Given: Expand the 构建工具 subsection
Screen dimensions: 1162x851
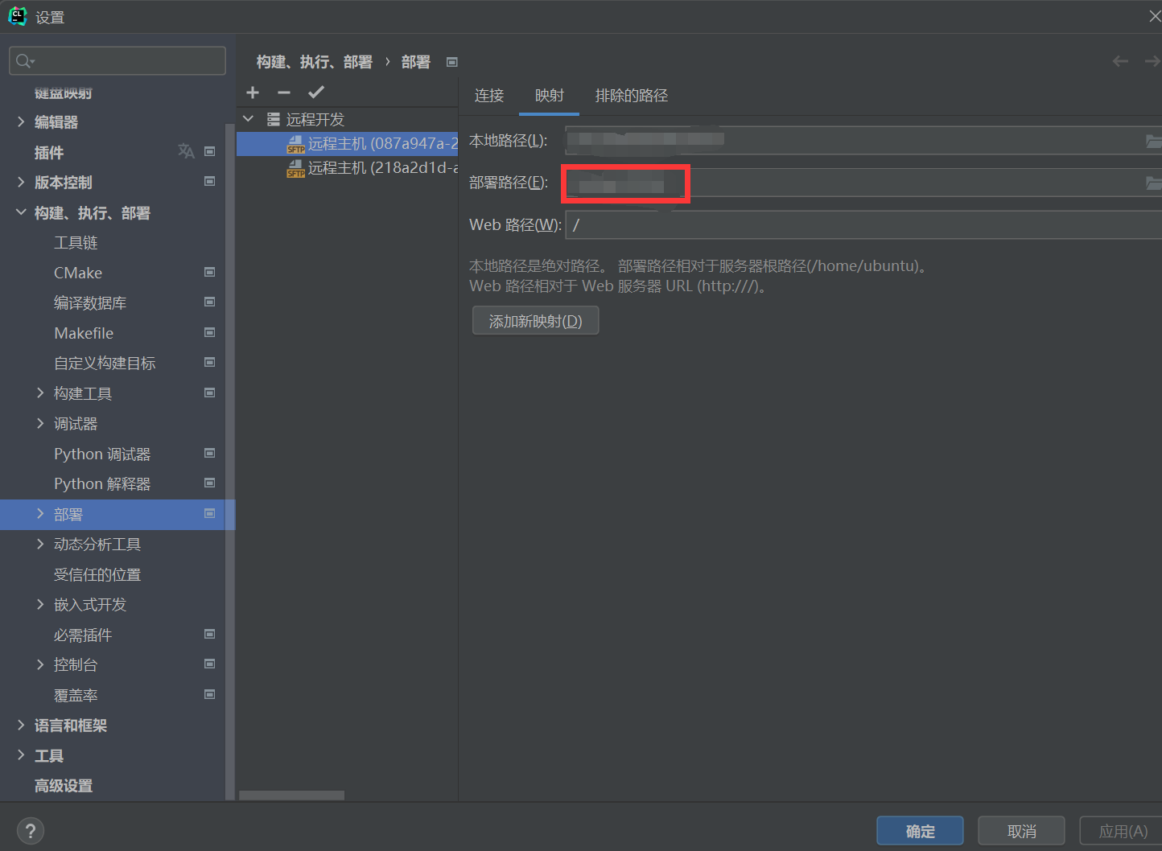Looking at the screenshot, I should (x=40, y=393).
